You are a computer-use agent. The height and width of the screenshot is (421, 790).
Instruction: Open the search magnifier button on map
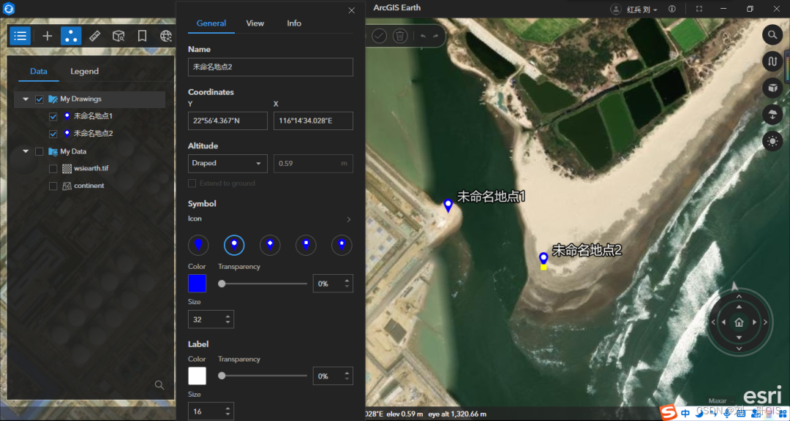772,35
